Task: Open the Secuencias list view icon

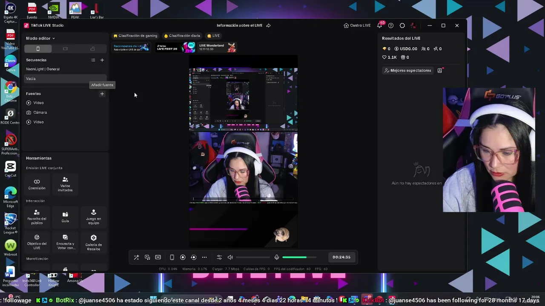Action: tap(93, 60)
